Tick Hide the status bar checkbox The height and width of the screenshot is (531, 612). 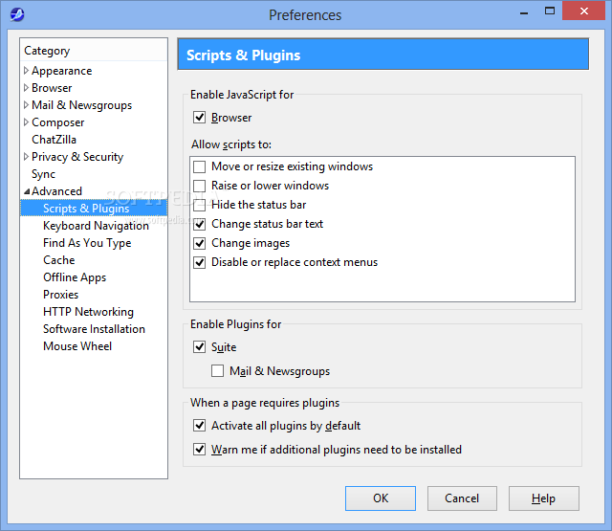(200, 205)
